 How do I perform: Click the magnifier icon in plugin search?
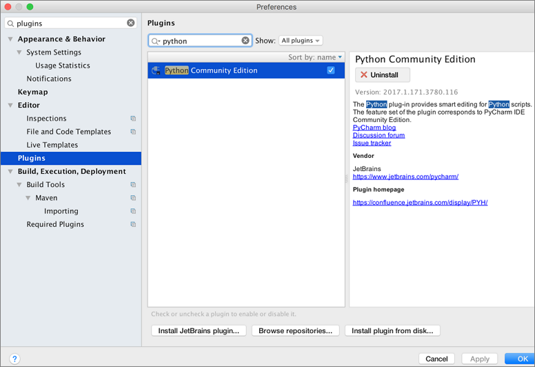155,41
